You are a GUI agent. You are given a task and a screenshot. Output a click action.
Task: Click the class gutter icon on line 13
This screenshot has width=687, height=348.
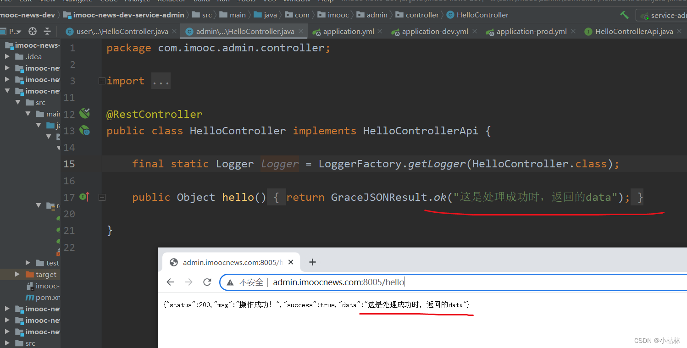point(84,131)
